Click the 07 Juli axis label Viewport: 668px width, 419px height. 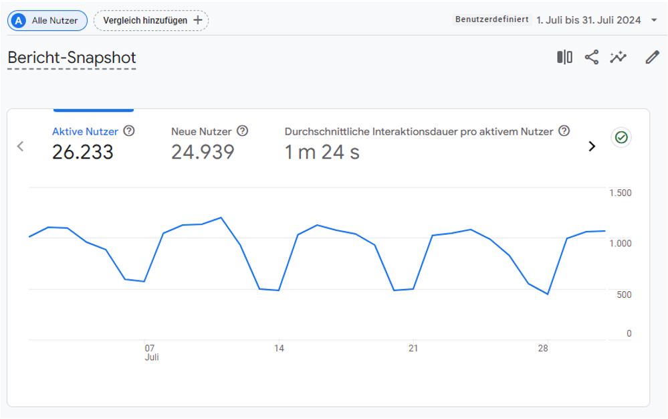151,353
